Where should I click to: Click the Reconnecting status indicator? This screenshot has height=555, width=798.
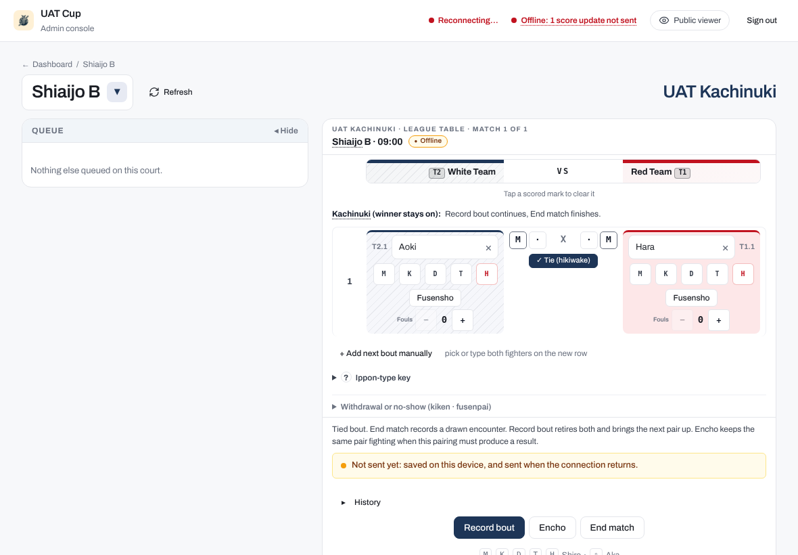click(x=463, y=20)
